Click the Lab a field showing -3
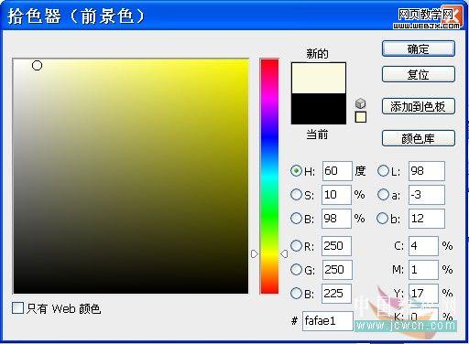Image resolution: width=469 pixels, height=344 pixels. pos(427,195)
